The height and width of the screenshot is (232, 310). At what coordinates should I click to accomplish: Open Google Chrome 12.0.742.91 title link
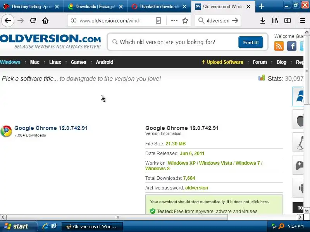coord(51,128)
